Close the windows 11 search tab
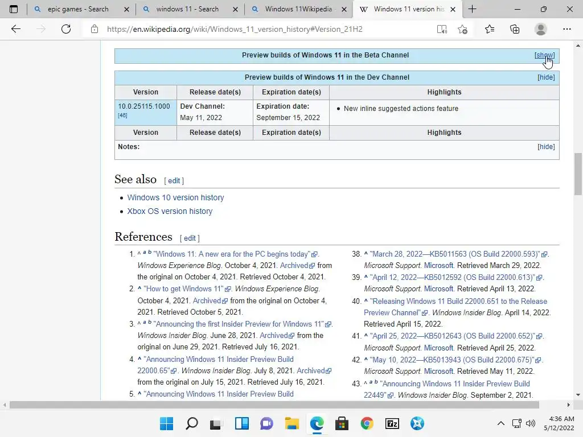Screen dimensions: 583x437 [235, 9]
